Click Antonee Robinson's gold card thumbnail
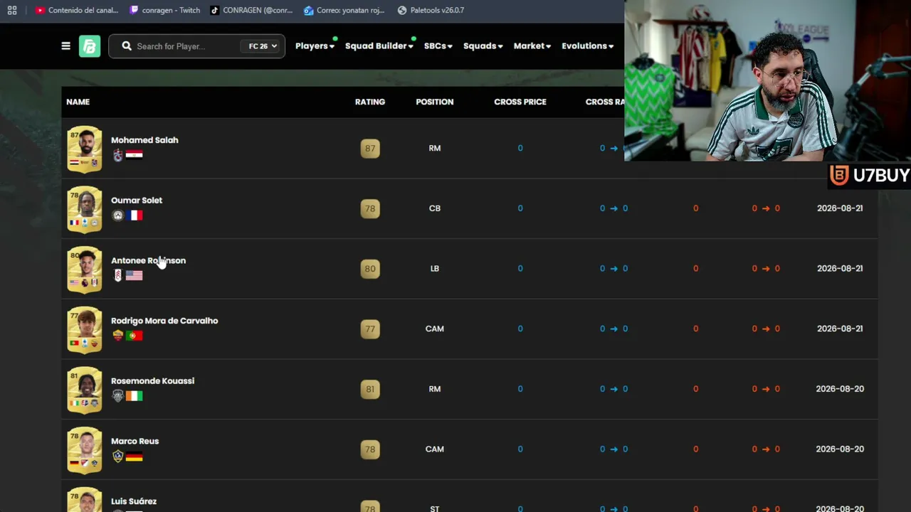The height and width of the screenshot is (512, 911). point(85,270)
